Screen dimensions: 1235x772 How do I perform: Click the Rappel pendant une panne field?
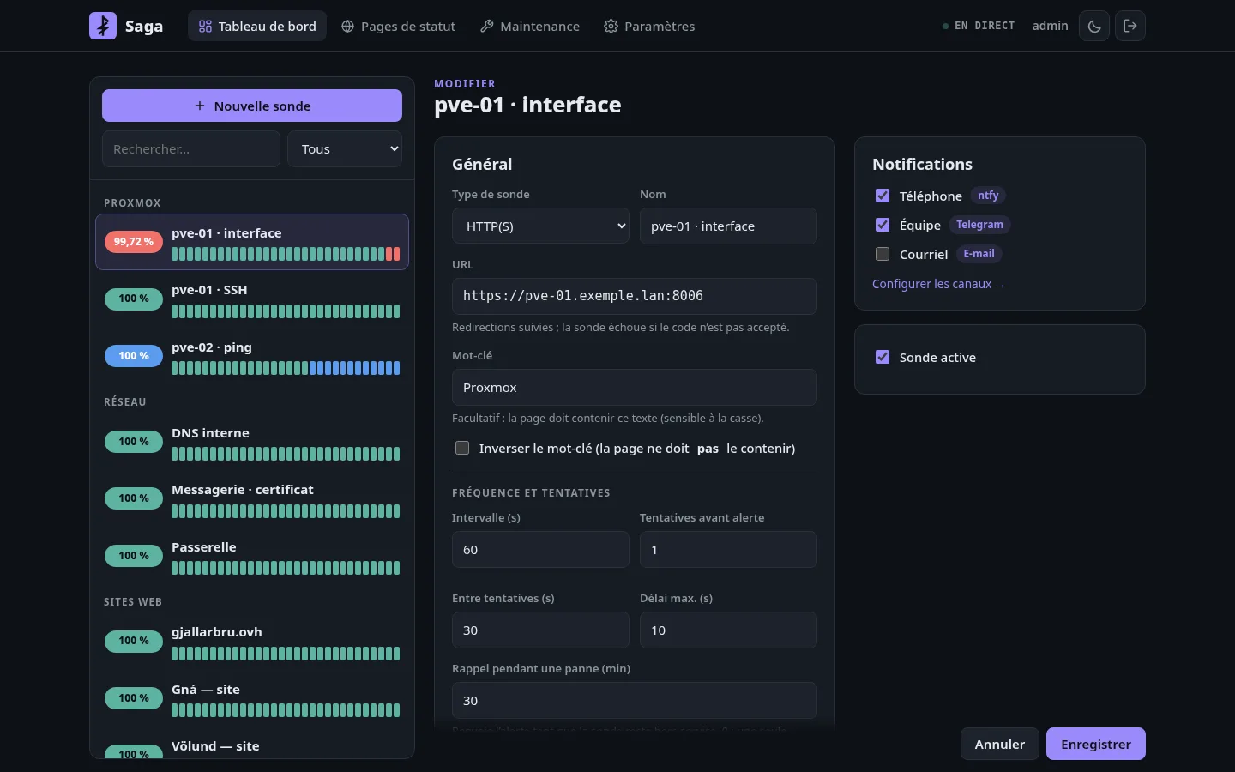pos(635,701)
